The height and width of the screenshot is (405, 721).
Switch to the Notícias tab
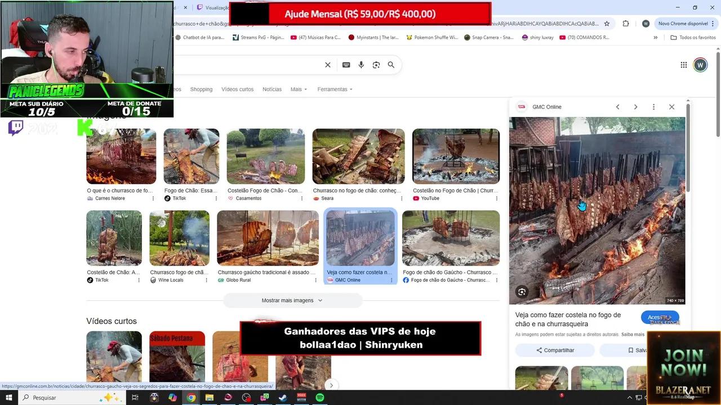point(272,89)
